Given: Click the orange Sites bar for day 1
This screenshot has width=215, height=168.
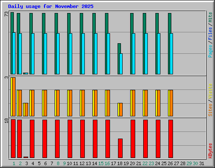Looking at the screenshot, I should pos(14,97).
